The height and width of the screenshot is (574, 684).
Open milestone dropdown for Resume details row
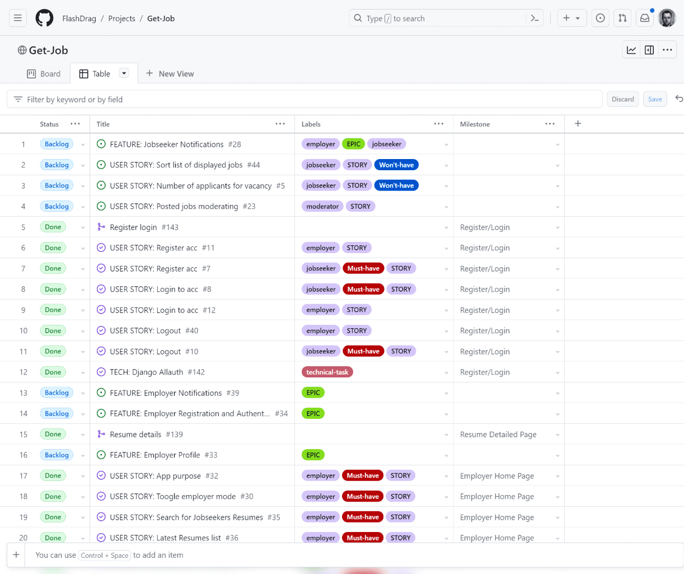[x=557, y=435]
